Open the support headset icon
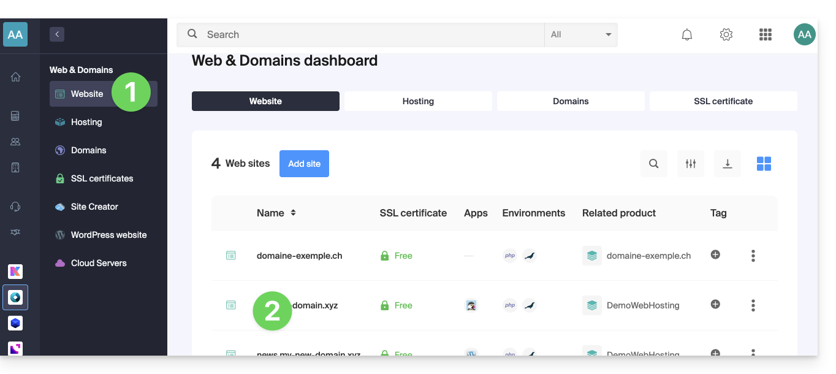 (16, 207)
